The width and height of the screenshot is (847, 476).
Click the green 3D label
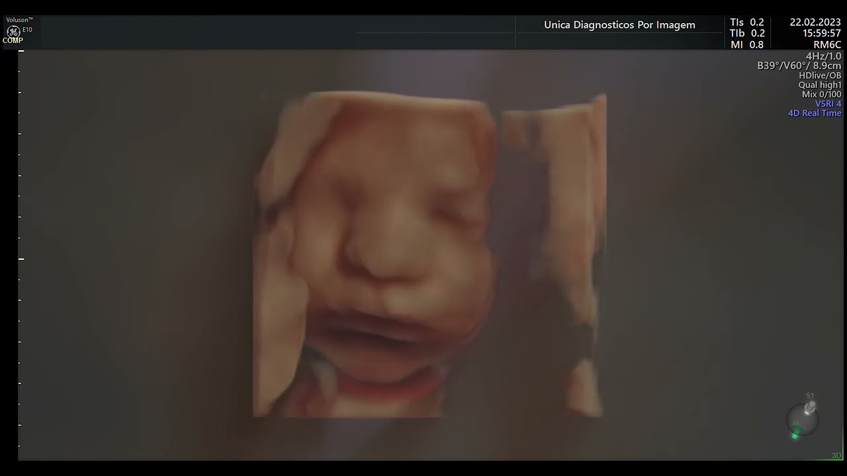[836, 456]
